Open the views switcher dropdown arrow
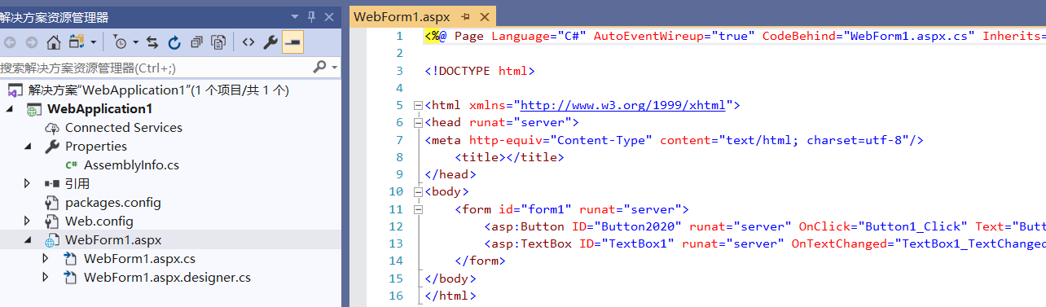This screenshot has width=1046, height=307. tap(94, 42)
